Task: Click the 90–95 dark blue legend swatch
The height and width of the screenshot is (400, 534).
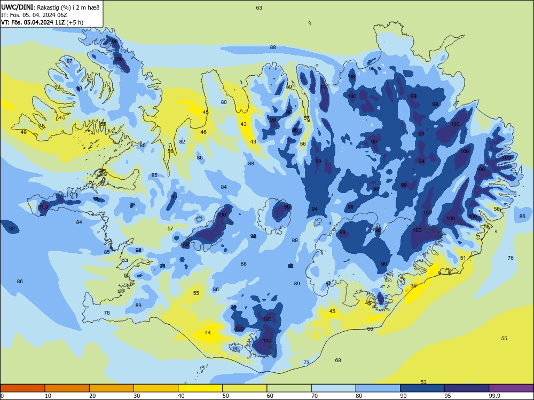Action: (422, 388)
